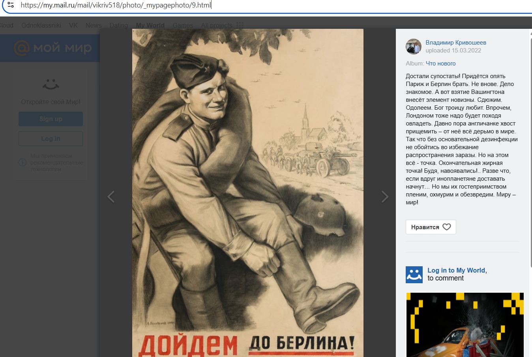The width and height of the screenshot is (532, 357).
Task: Open Владимир Кривошеев profile name link
Action: coord(456,43)
